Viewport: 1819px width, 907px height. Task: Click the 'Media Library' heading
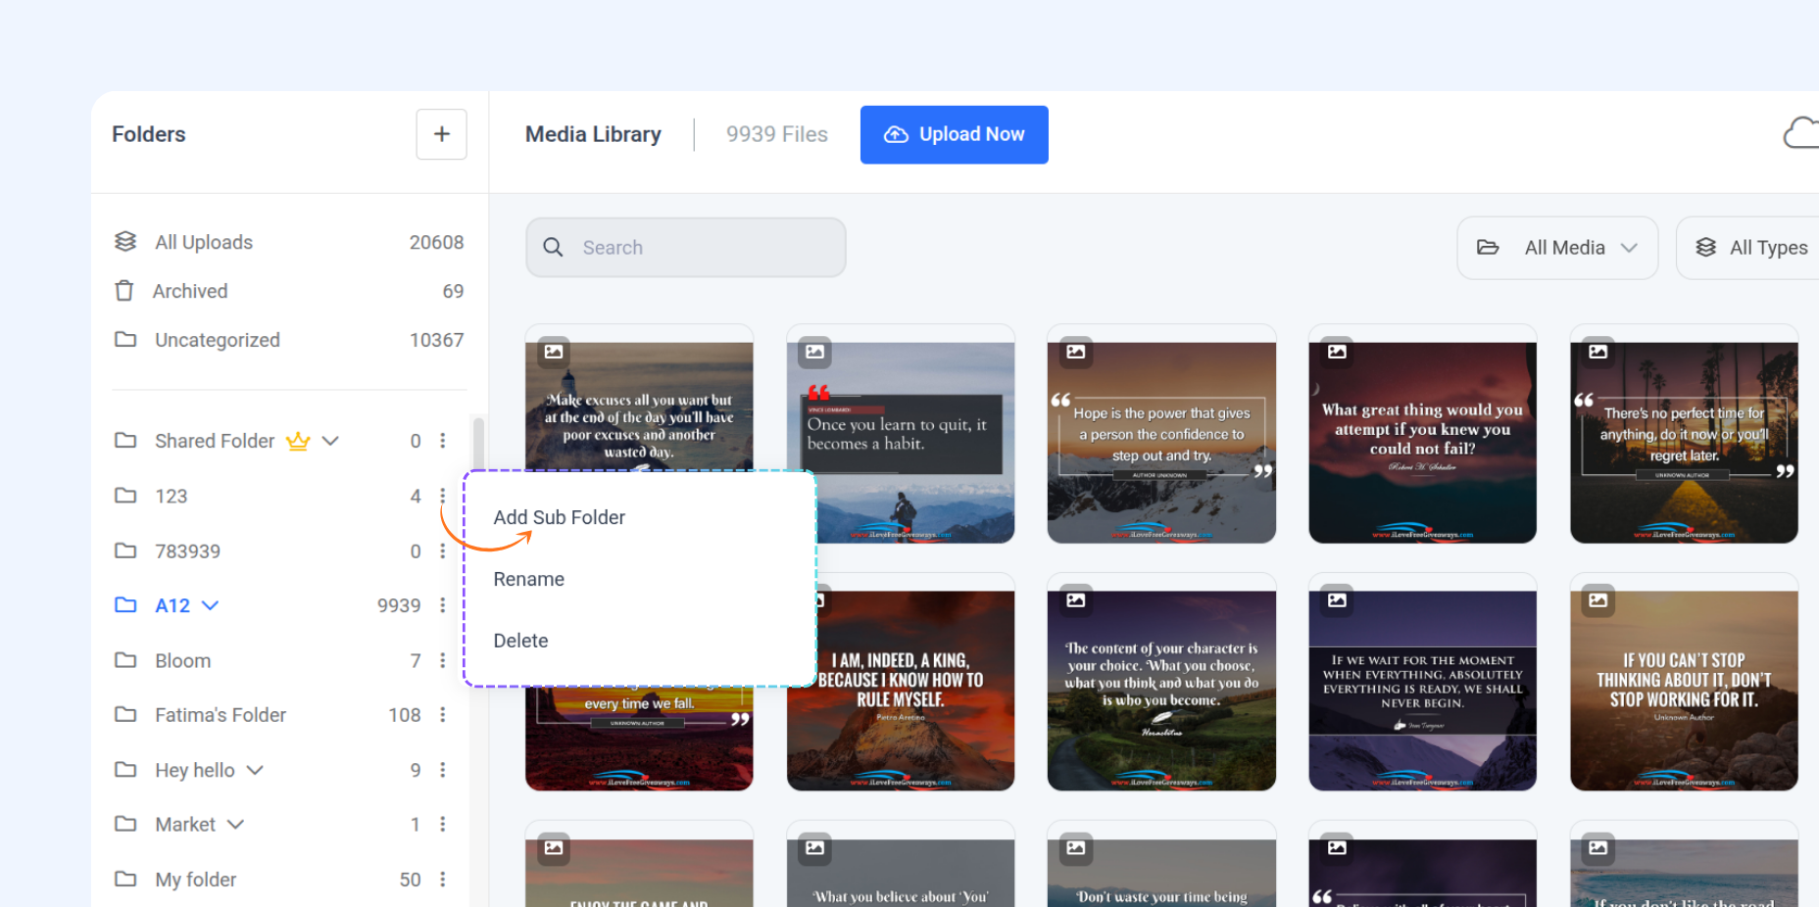coord(593,134)
